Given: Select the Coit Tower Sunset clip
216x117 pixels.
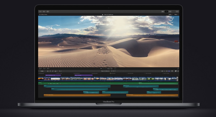Looking at the screenshot, I should coord(127,79).
